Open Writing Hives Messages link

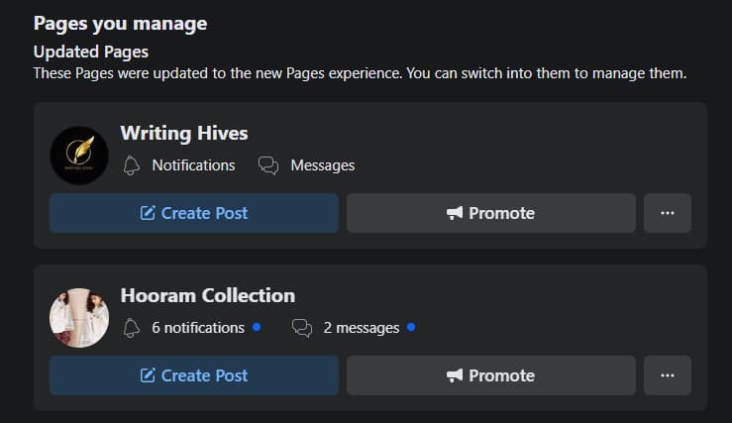[322, 165]
